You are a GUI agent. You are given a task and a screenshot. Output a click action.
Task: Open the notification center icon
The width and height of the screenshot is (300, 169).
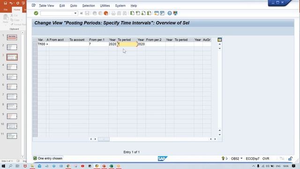[x=294, y=166]
